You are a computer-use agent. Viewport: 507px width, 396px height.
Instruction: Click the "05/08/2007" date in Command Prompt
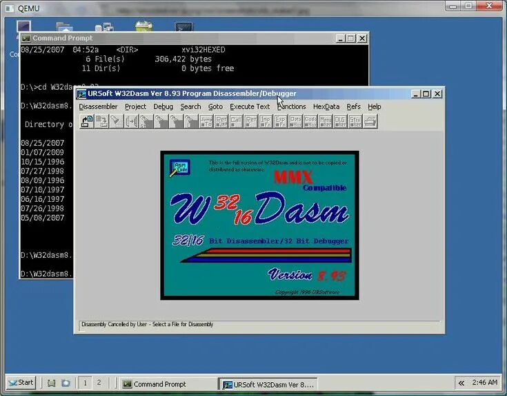(x=42, y=218)
